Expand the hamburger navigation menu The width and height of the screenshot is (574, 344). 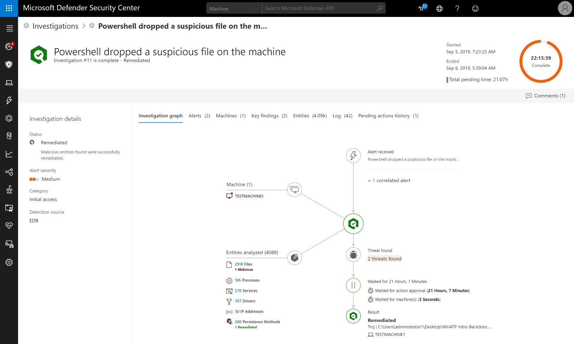click(x=9, y=28)
